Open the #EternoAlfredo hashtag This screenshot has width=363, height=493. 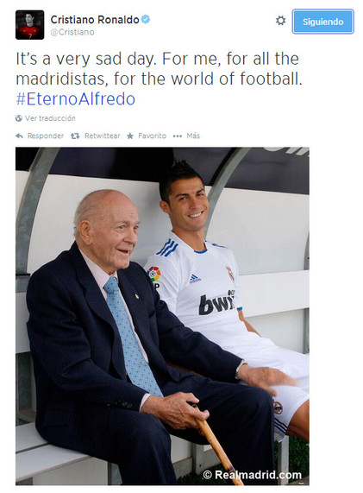(75, 98)
